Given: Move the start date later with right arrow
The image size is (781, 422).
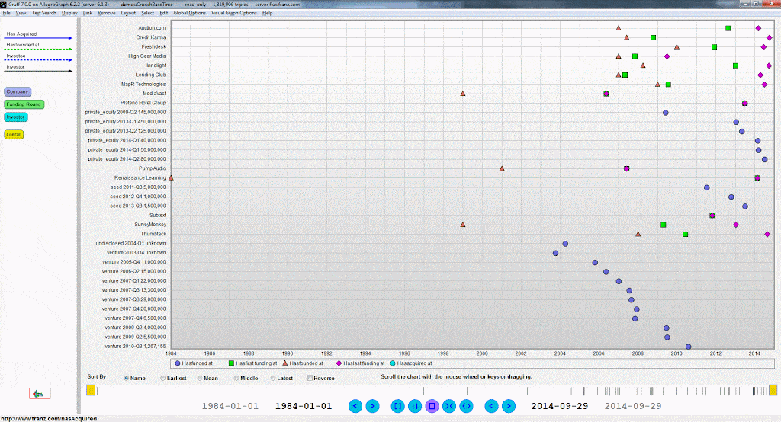Looking at the screenshot, I should click(372, 406).
